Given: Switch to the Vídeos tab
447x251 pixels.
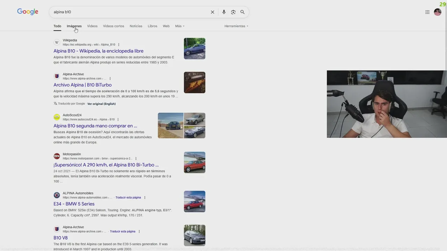Looking at the screenshot, I should (x=92, y=26).
